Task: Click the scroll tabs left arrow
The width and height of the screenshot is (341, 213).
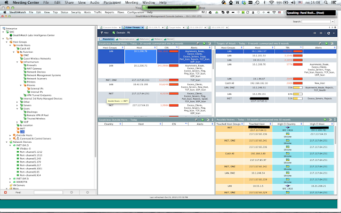Action: [329, 27]
